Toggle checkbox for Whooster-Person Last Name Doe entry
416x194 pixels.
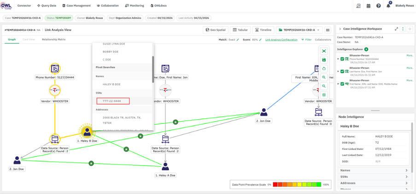[342, 71]
